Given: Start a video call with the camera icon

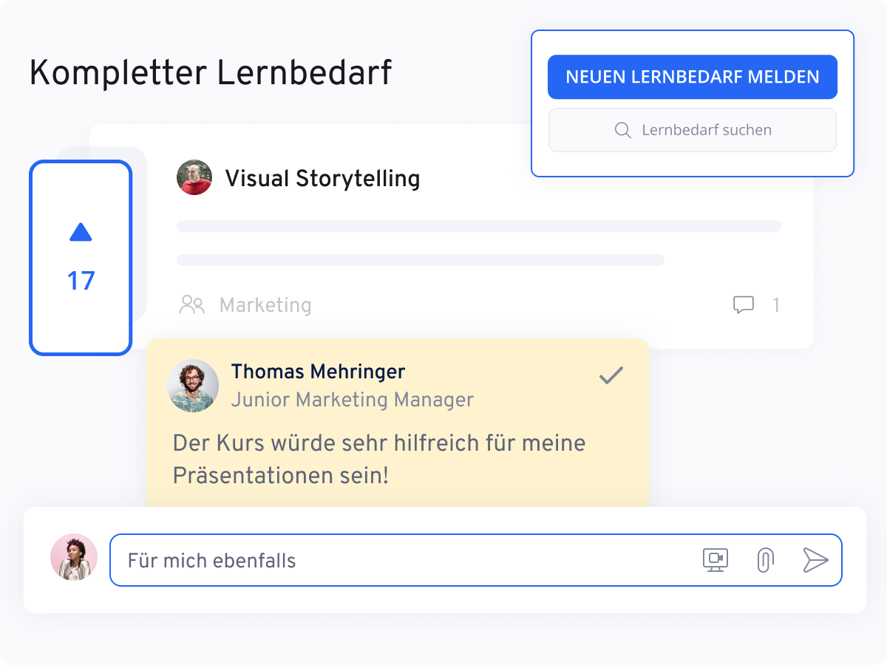Looking at the screenshot, I should coord(714,560).
